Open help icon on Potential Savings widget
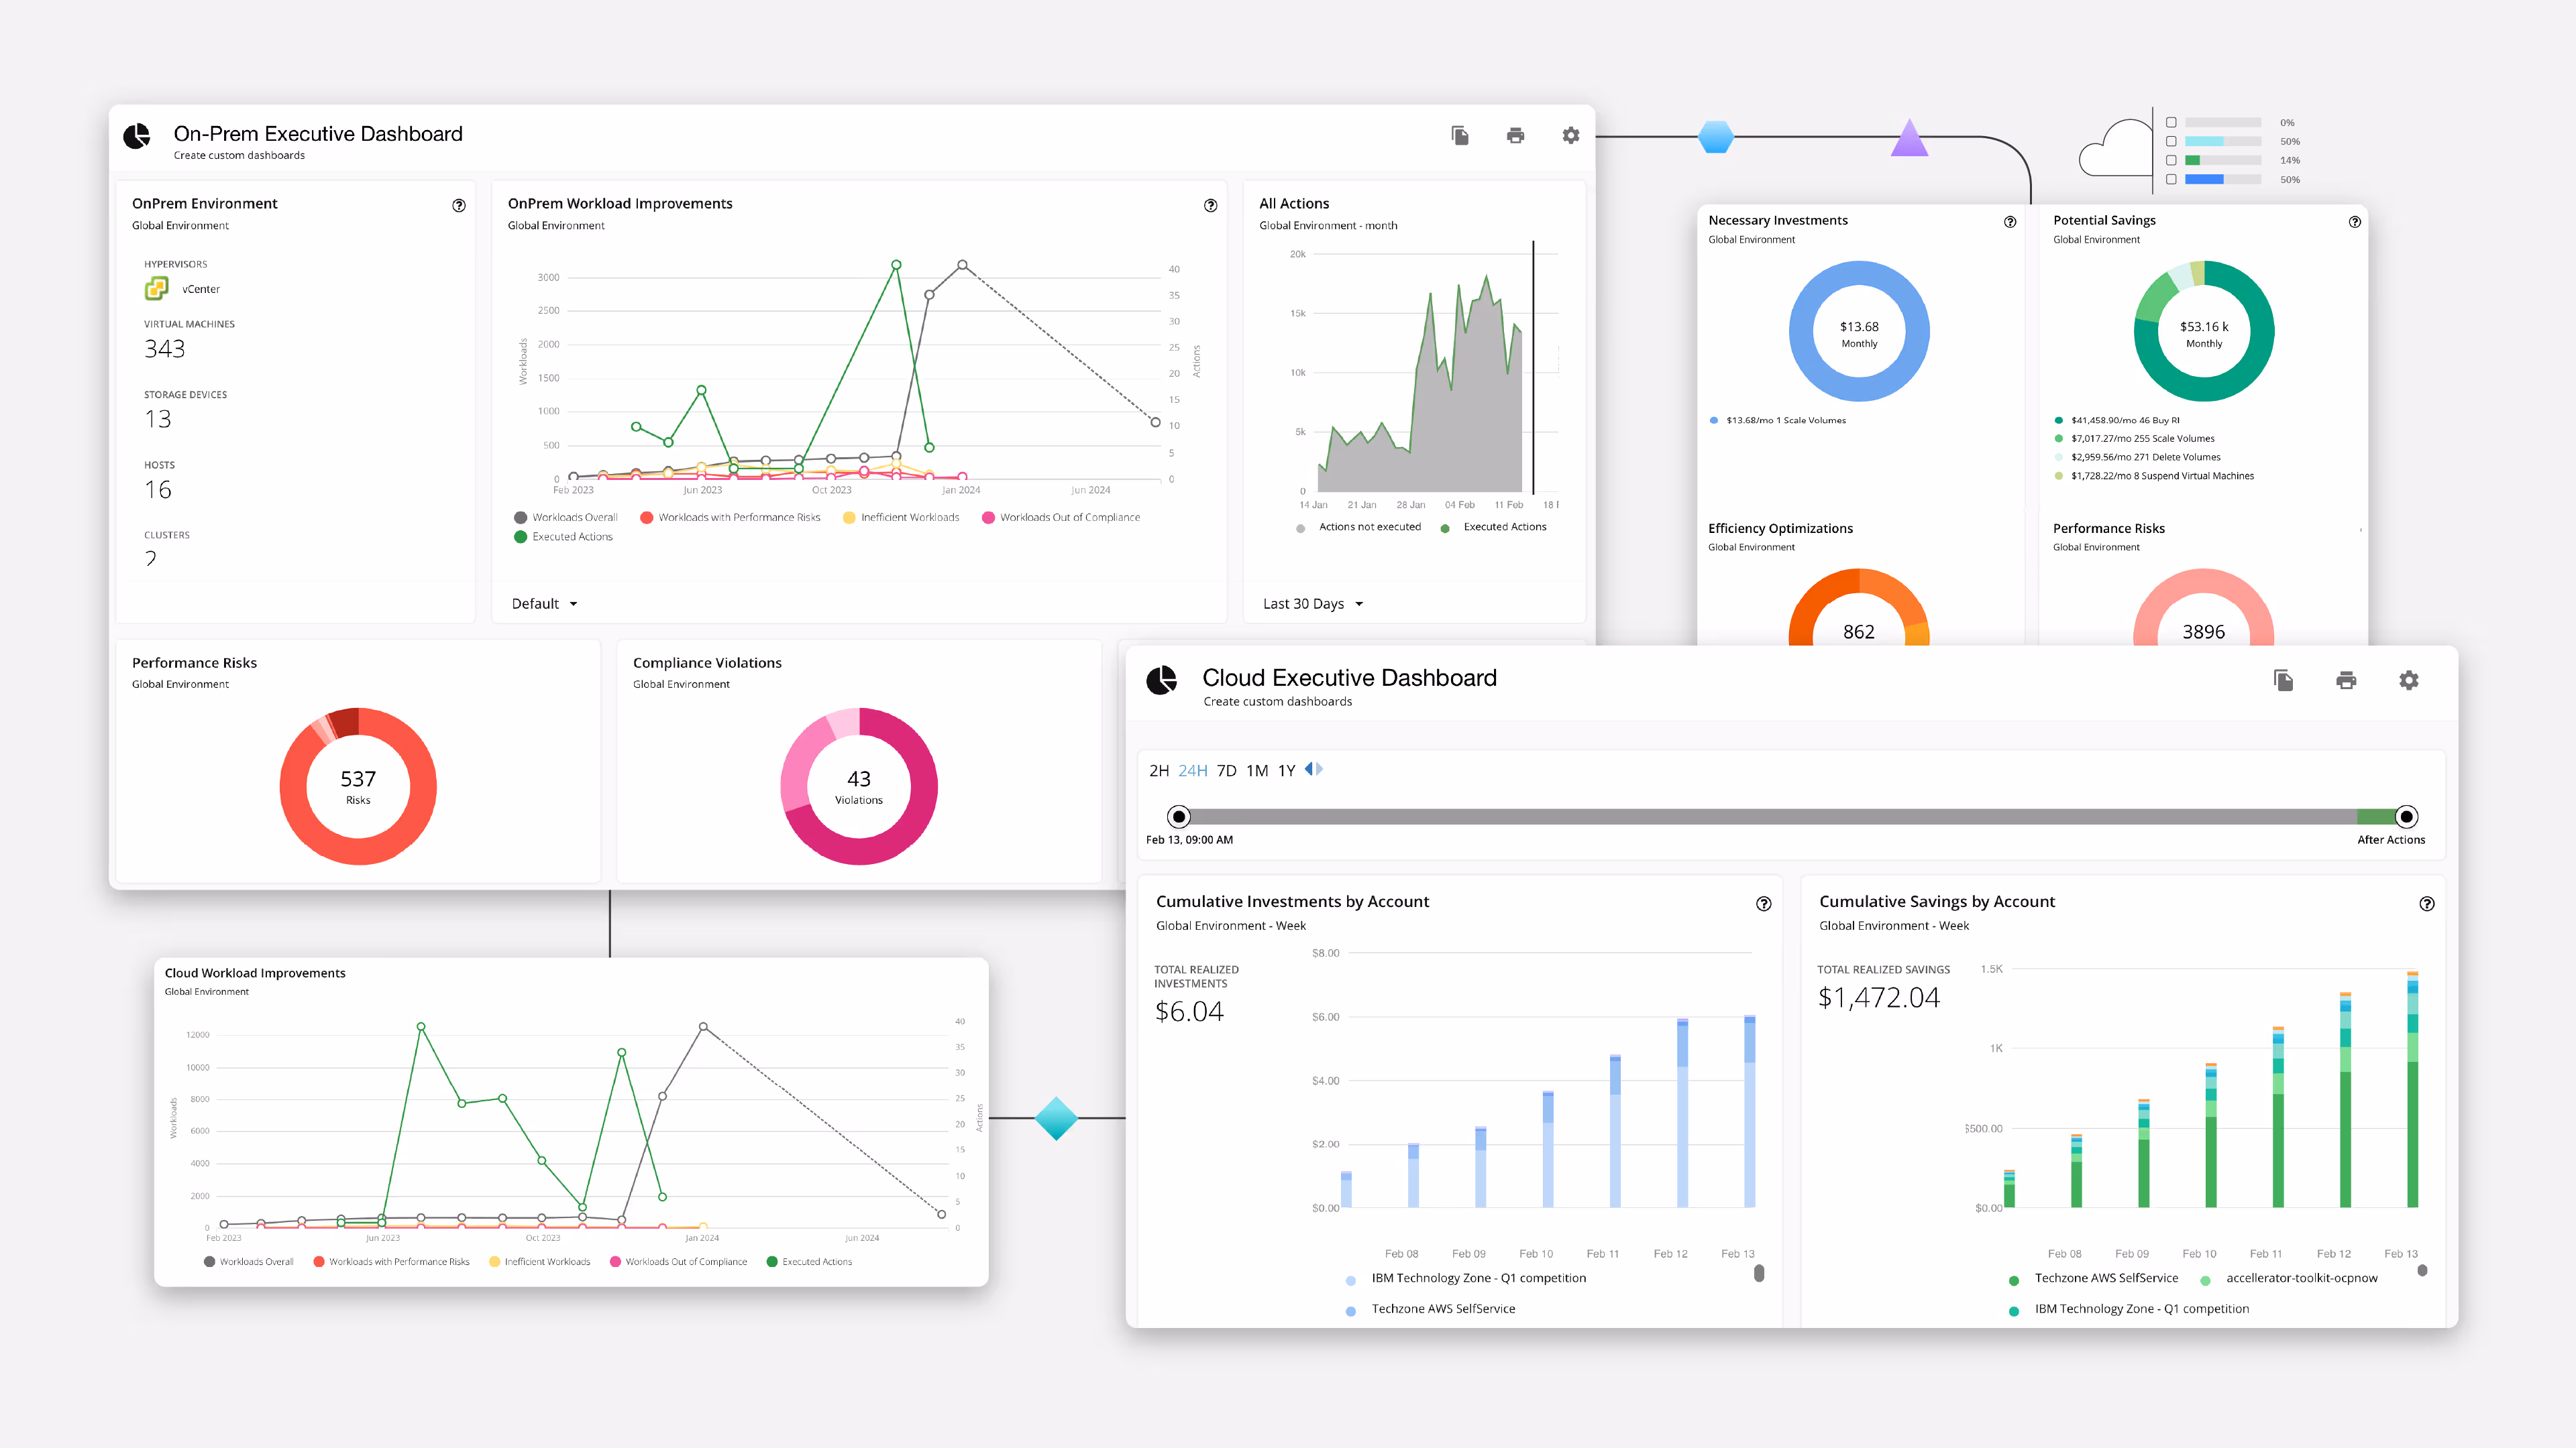Viewport: 2576px width, 1448px height. (x=2355, y=222)
